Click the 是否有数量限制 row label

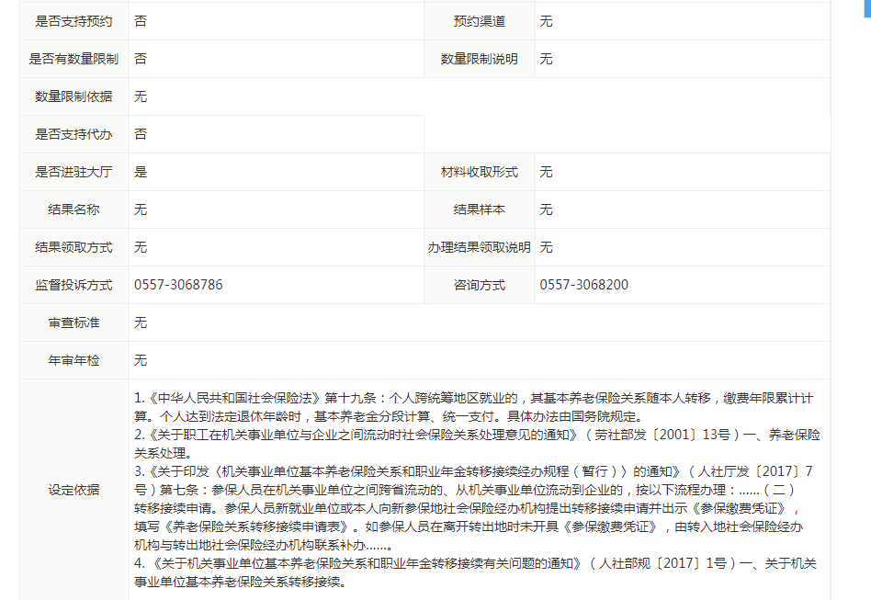coord(74,59)
